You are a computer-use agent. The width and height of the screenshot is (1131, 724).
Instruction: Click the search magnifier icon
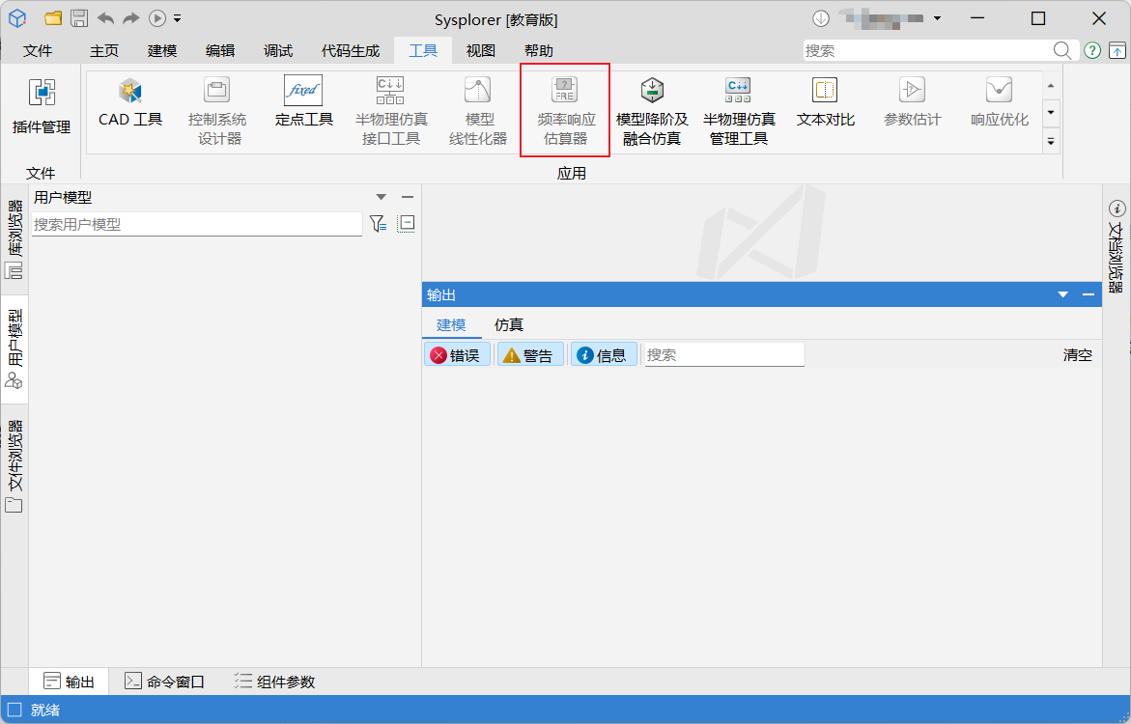tap(1061, 50)
